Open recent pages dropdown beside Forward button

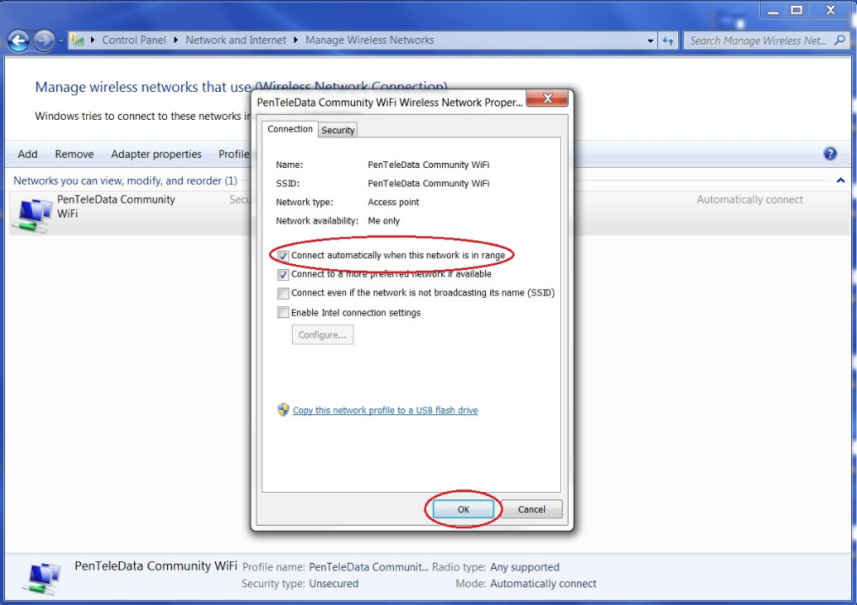61,41
